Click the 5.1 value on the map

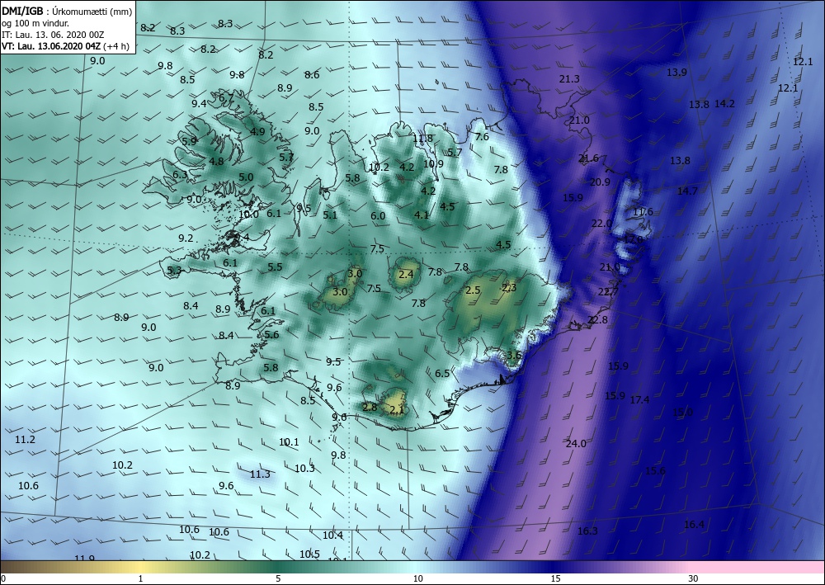click(330, 215)
